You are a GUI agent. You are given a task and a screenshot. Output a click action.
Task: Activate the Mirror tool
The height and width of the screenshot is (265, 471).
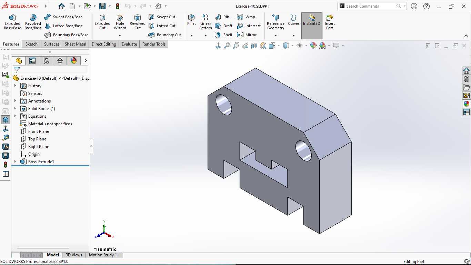pos(247,35)
